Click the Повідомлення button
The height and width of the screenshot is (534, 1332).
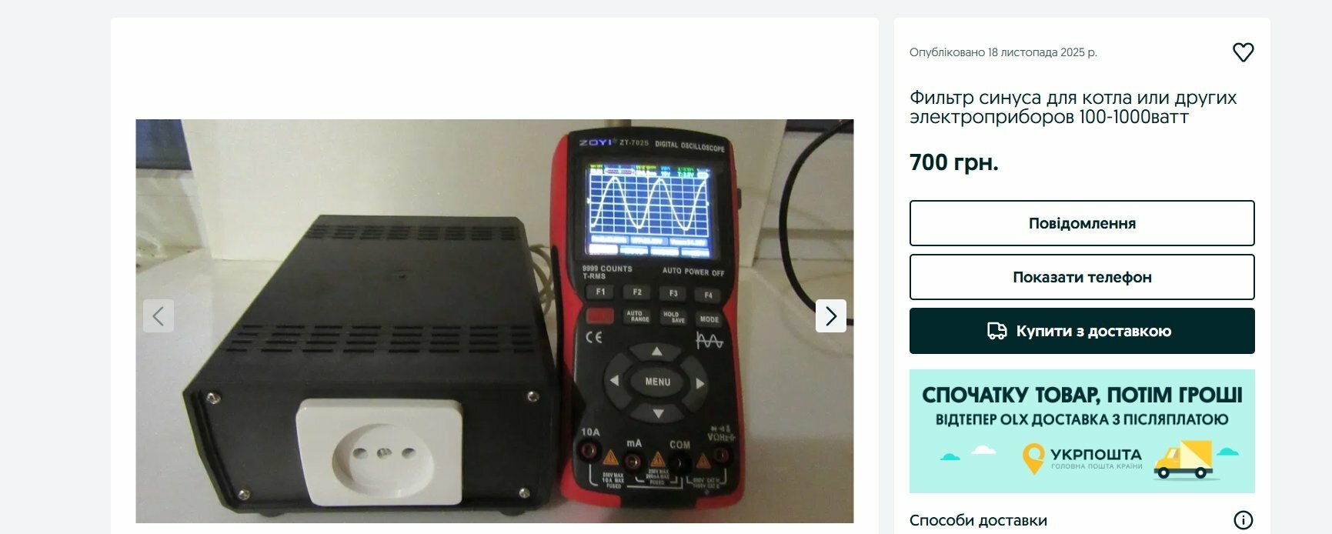(x=1082, y=223)
